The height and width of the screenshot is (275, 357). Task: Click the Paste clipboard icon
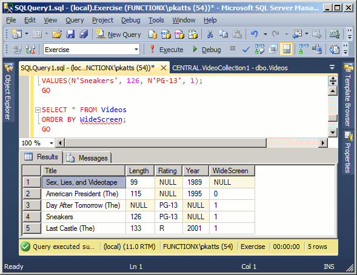[x=237, y=35]
